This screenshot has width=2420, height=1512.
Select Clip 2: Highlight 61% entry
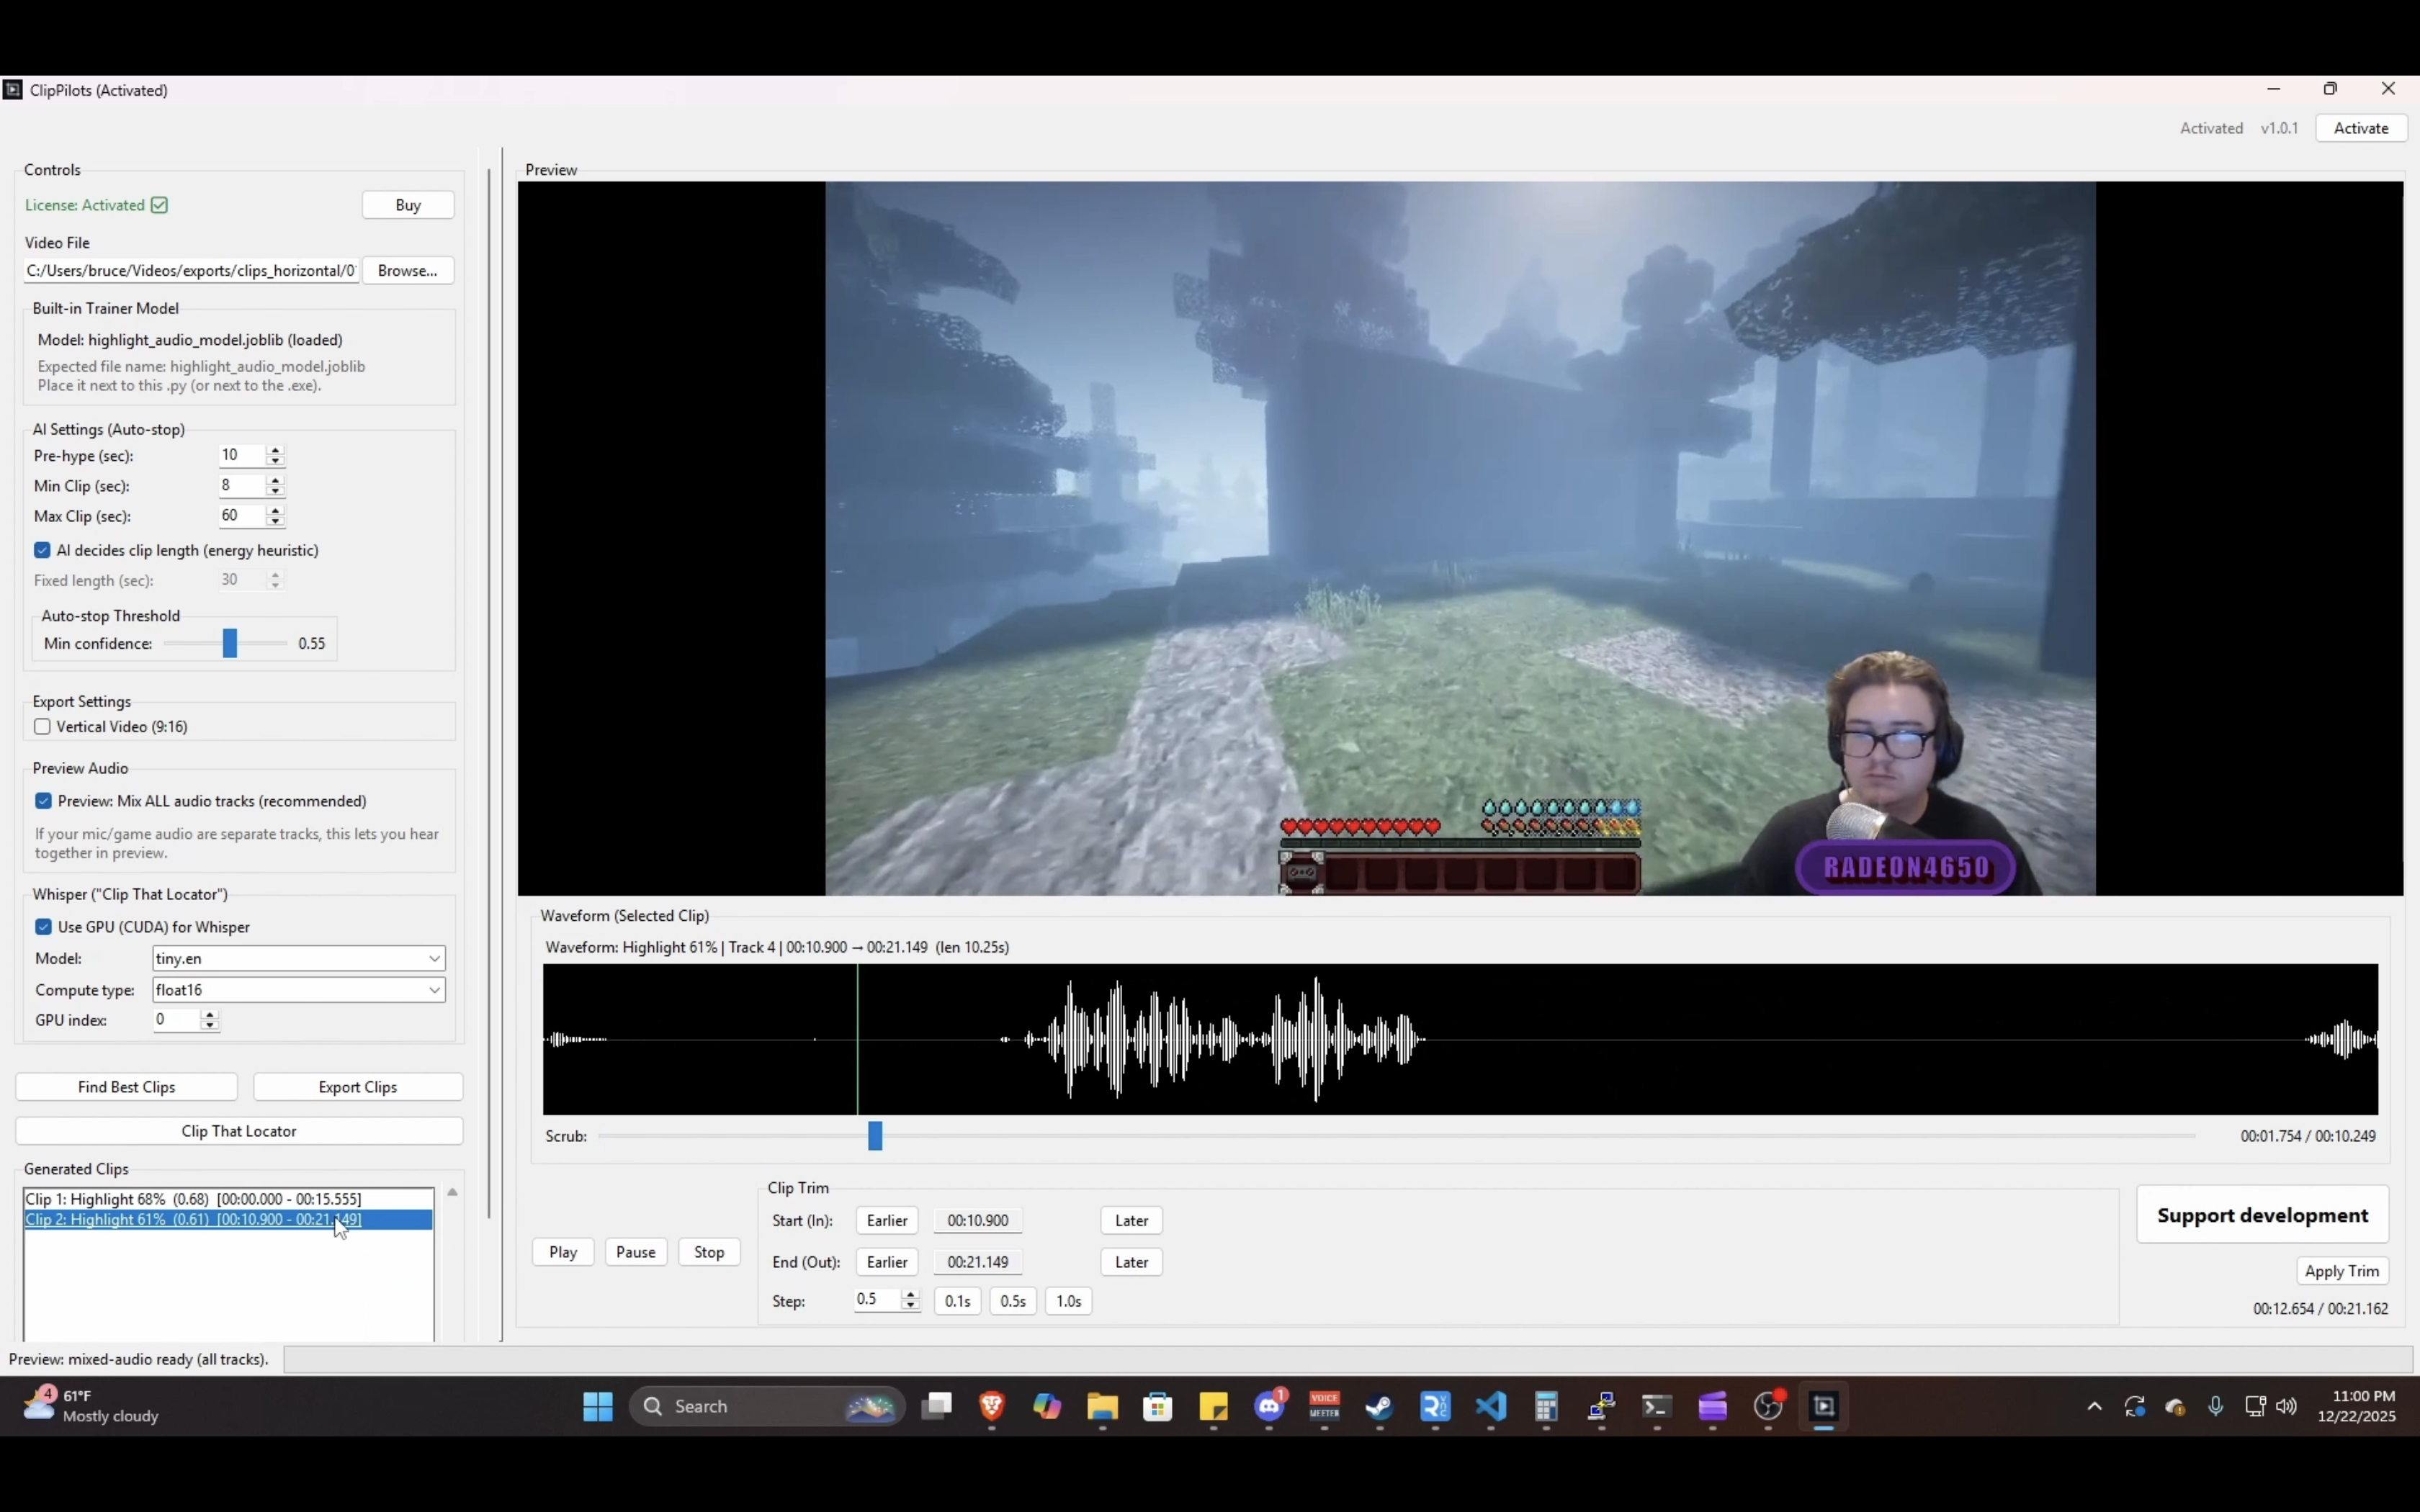pyautogui.click(x=193, y=1220)
